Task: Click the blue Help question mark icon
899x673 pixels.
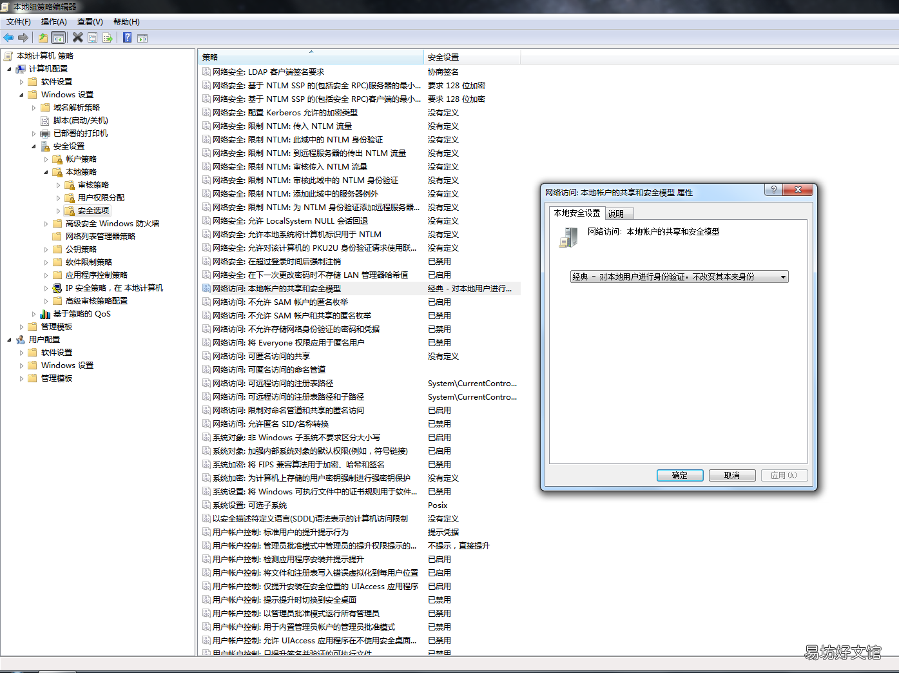Action: [128, 38]
